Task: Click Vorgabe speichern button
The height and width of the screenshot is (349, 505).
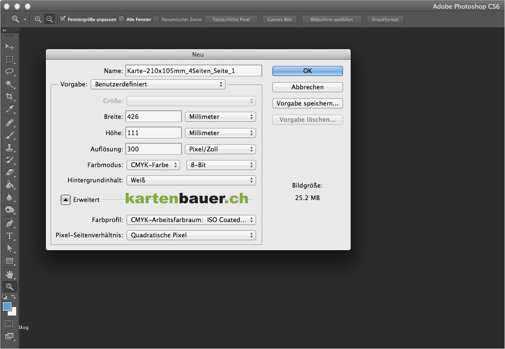Action: click(x=308, y=103)
